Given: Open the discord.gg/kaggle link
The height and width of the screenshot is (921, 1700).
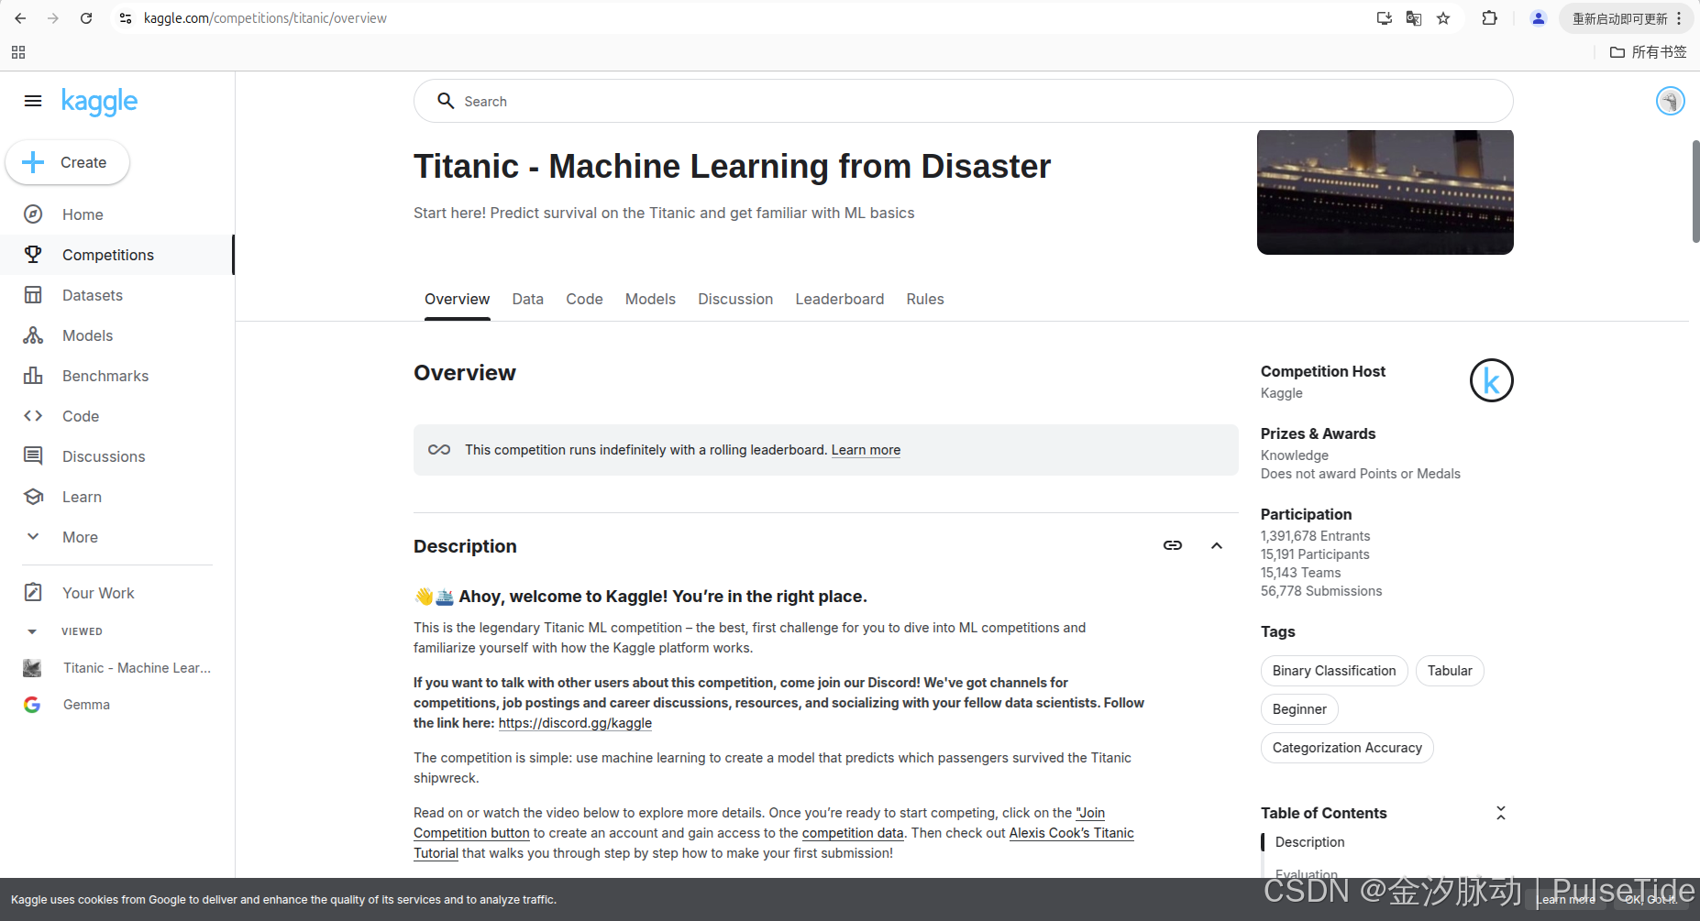Looking at the screenshot, I should (575, 723).
